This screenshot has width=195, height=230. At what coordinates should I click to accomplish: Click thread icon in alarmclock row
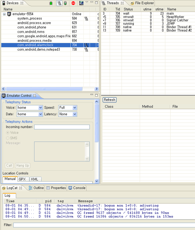tap(86, 45)
